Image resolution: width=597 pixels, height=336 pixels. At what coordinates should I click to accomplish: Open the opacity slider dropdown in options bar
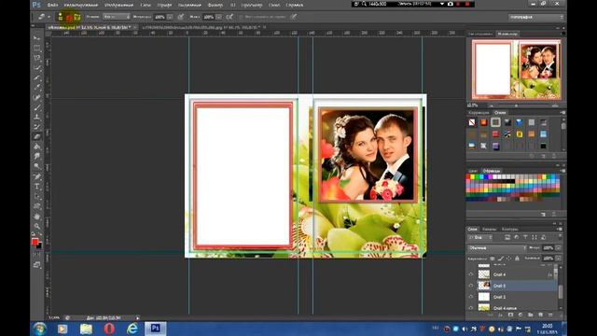coord(170,17)
